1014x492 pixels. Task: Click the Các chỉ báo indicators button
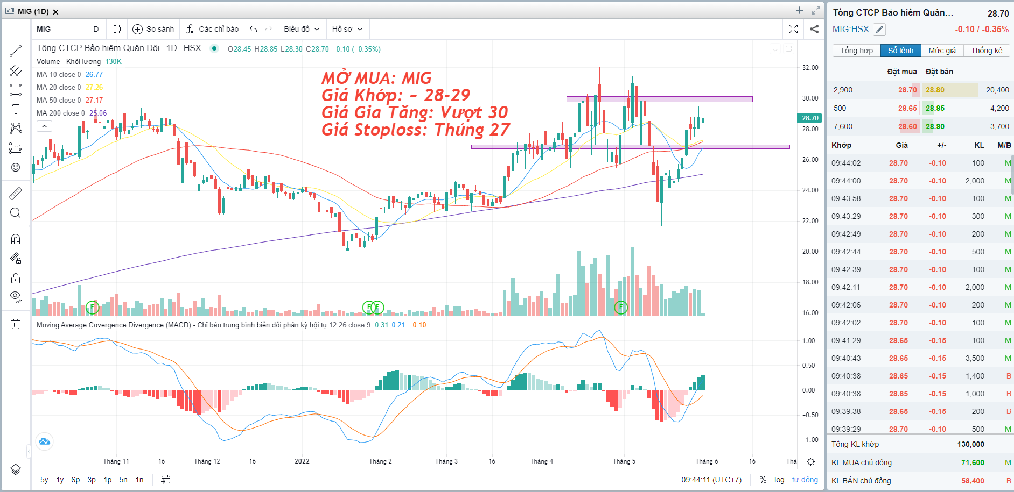tap(213, 29)
